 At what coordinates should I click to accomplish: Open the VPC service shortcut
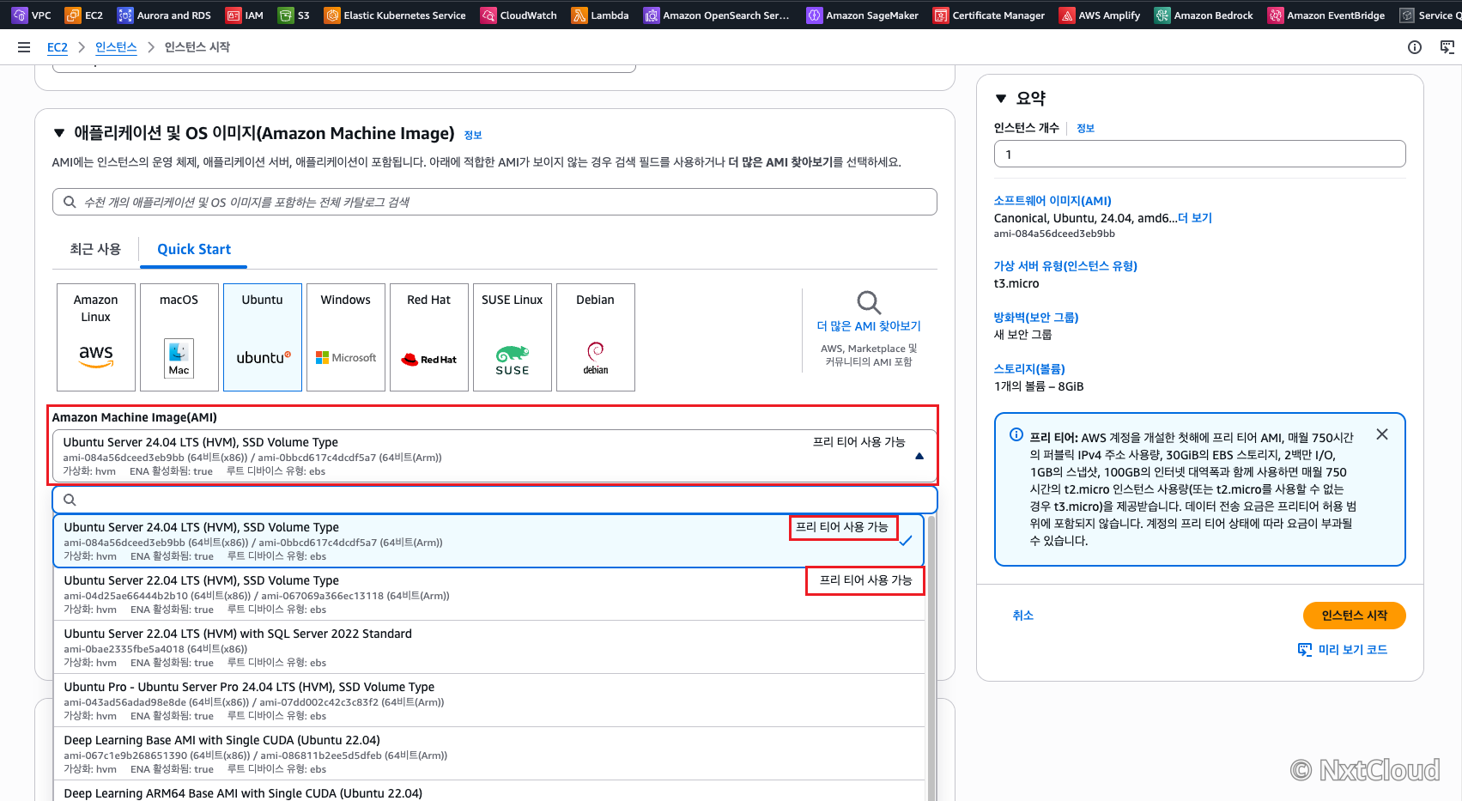(32, 15)
